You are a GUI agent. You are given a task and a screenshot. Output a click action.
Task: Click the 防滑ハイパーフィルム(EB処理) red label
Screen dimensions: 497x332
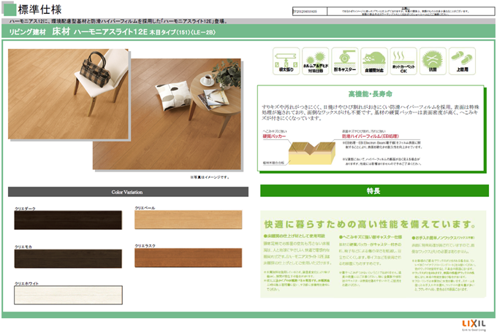pos(371,136)
